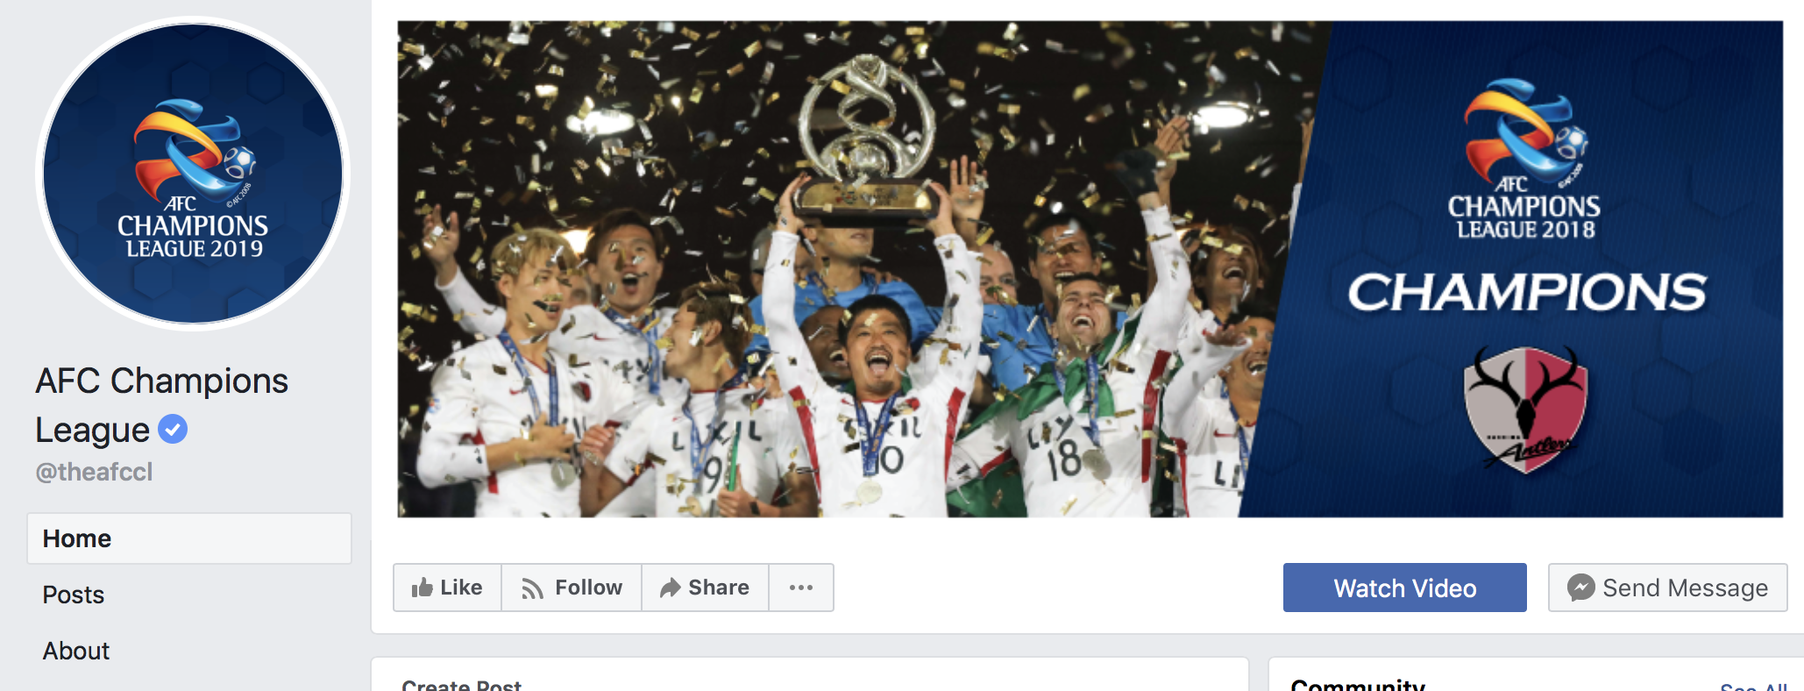Viewport: 1804px width, 691px height.
Task: Click the thumbs-up icon on Like
Action: click(423, 588)
